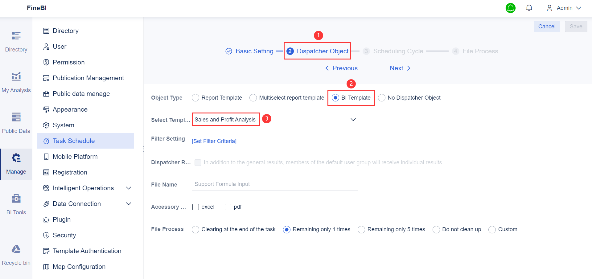
Task: Check the pdf accessory option
Action: (228, 207)
